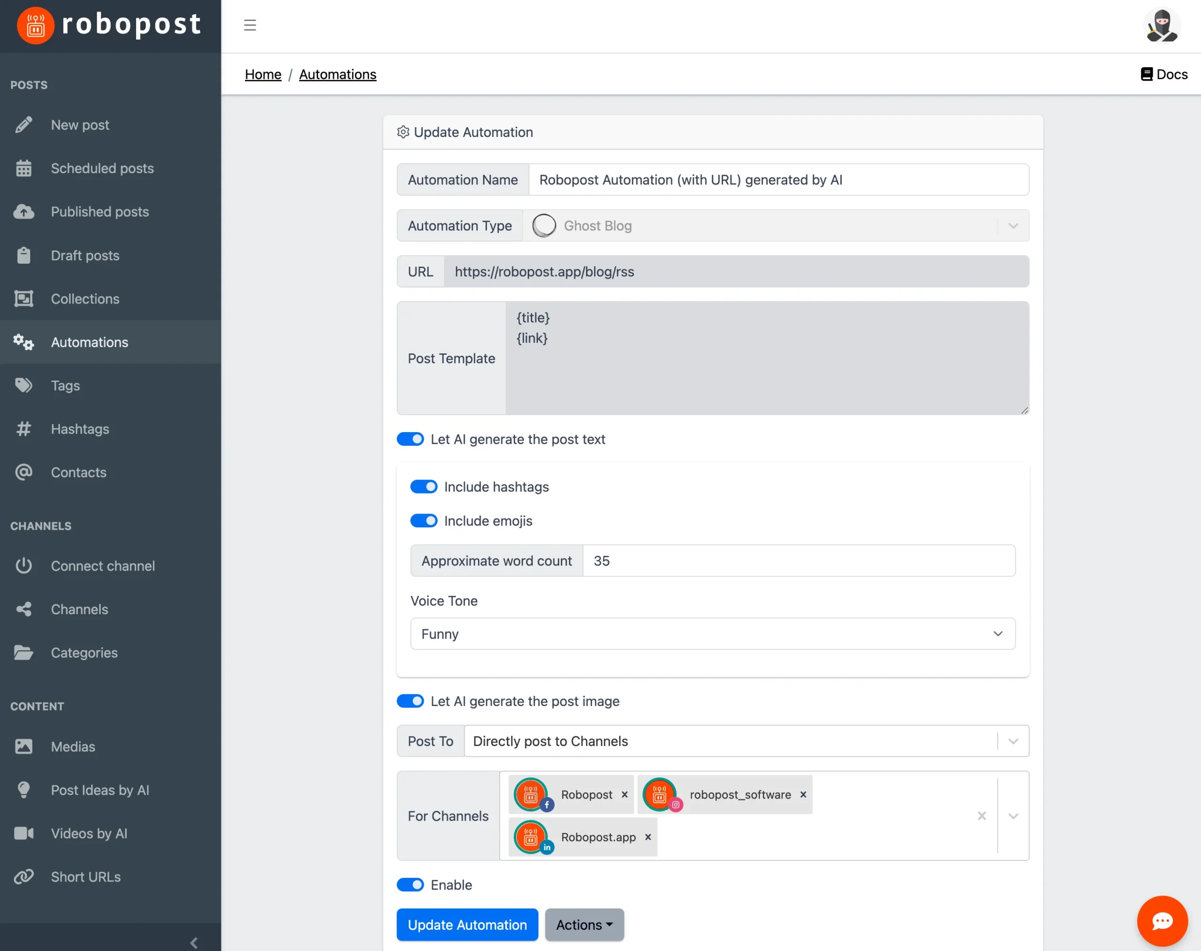The height and width of the screenshot is (951, 1201).
Task: Click the Post Ideas lightbulb icon
Action: [23, 790]
